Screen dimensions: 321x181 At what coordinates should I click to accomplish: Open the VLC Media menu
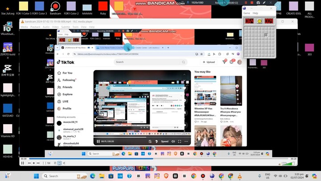[24, 27]
